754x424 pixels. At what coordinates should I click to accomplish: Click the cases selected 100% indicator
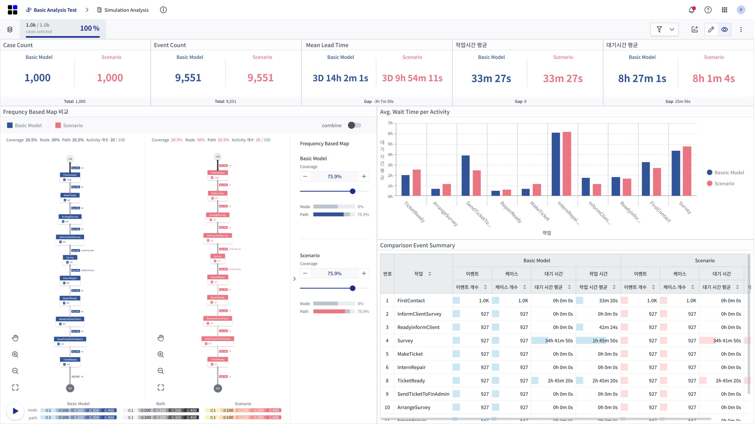pyautogui.click(x=63, y=29)
